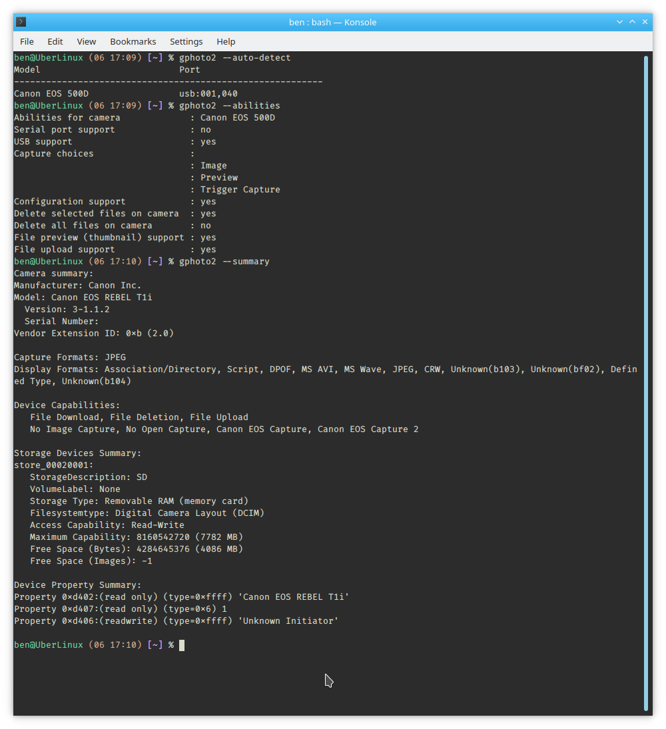The height and width of the screenshot is (729, 666).
Task: Click the 'Maximum Capability: 8160542720' line
Action: coord(137,537)
